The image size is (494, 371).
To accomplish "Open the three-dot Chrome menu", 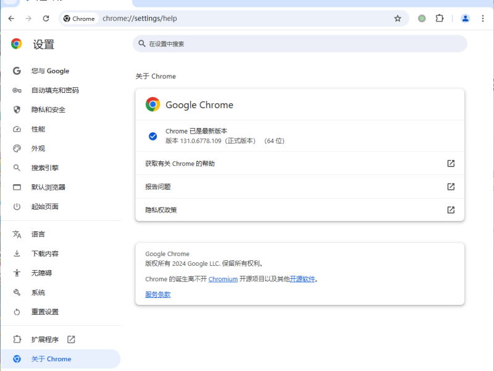I will 483,19.
